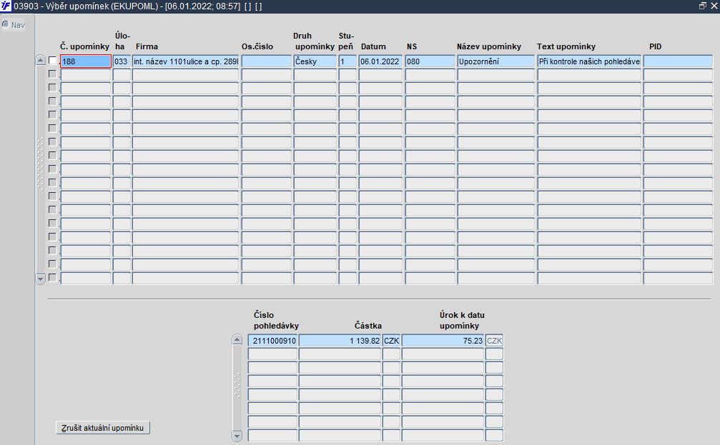Click the Zrušit aktuální upomínku button
This screenshot has height=445, width=720.
pos(103,428)
